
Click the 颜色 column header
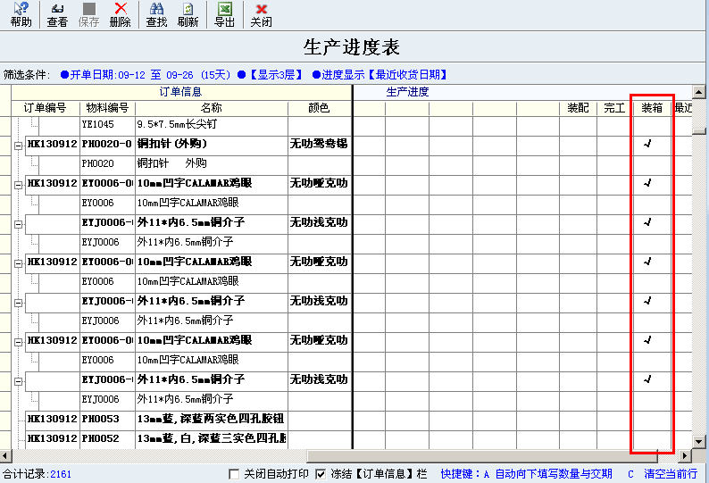pyautogui.click(x=320, y=108)
